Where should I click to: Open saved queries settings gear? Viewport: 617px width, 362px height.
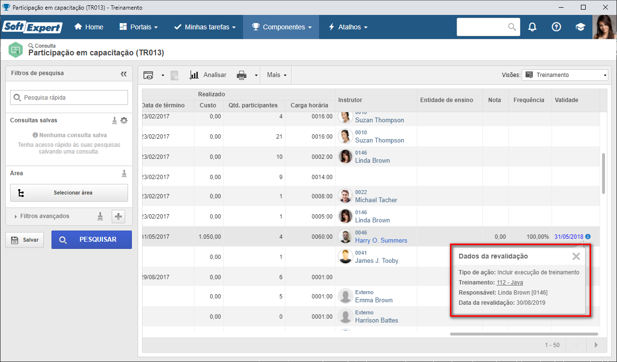[124, 120]
